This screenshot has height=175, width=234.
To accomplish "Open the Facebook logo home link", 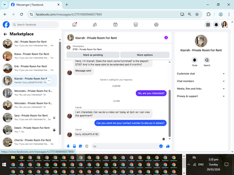I will click(x=6, y=25).
